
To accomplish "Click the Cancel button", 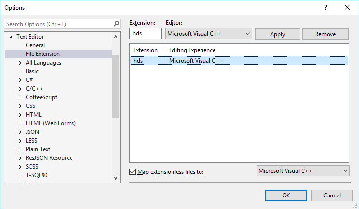I will (332, 195).
